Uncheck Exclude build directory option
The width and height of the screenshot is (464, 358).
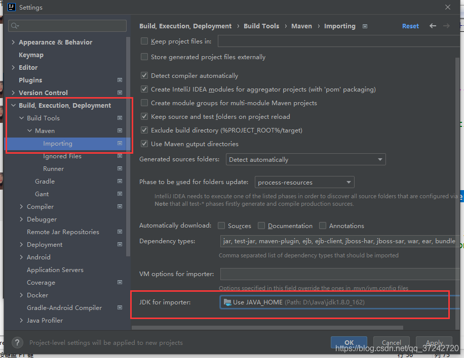pos(144,130)
